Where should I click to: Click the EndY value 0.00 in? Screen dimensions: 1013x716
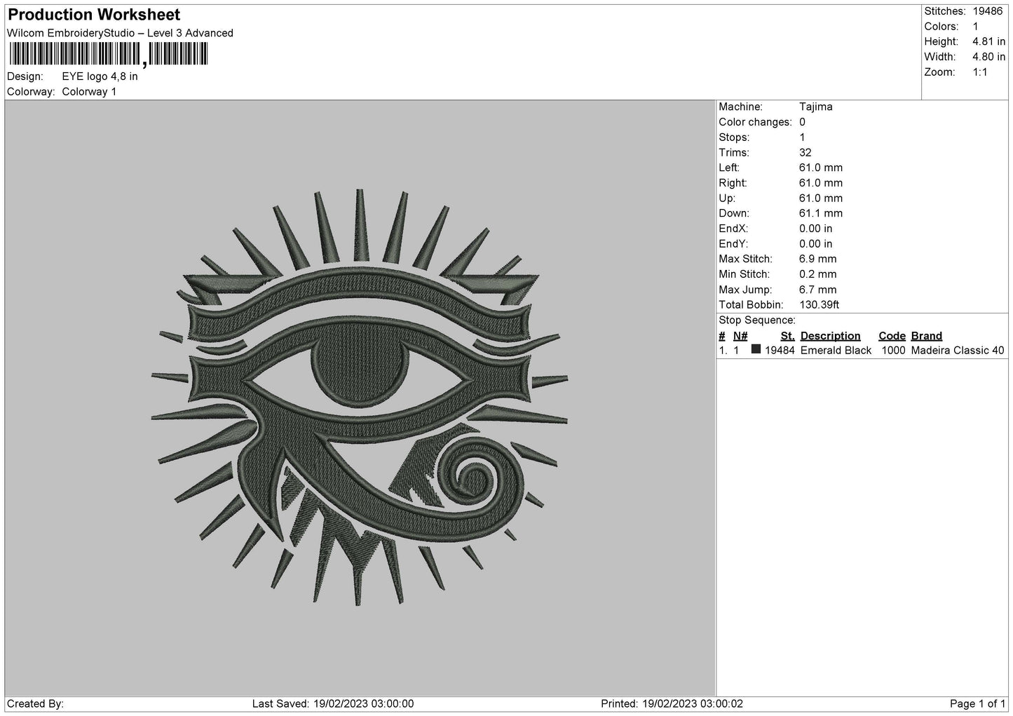click(816, 244)
